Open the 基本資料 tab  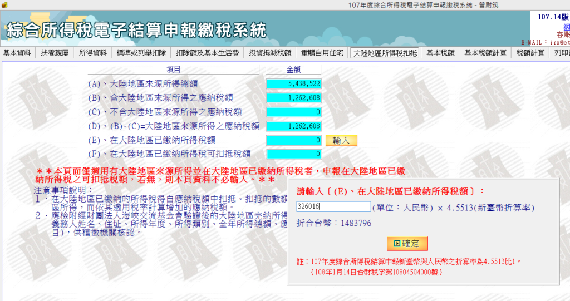pos(17,53)
